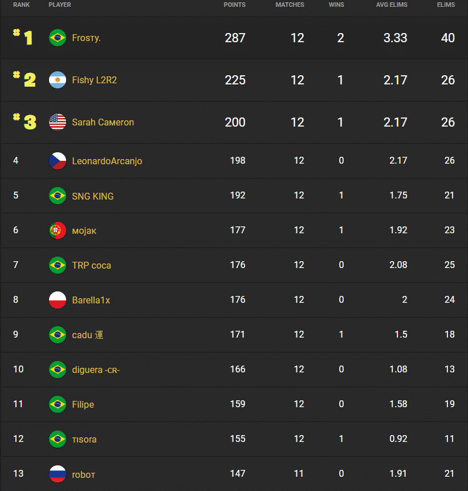
Task: Click the Czech flag beside LeonardoArcanjo
Action: click(57, 161)
